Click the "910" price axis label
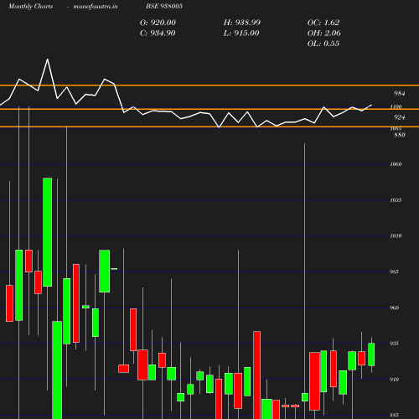Image resolution: width=419 pixels, height=419 pixels. (394, 380)
